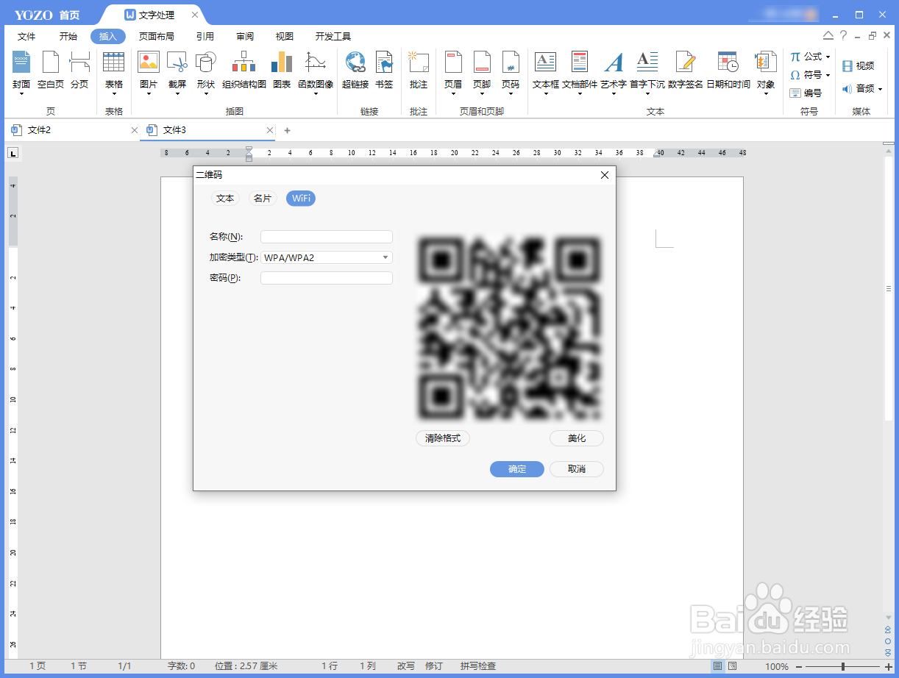Open the table (表格) tool

coord(113,72)
